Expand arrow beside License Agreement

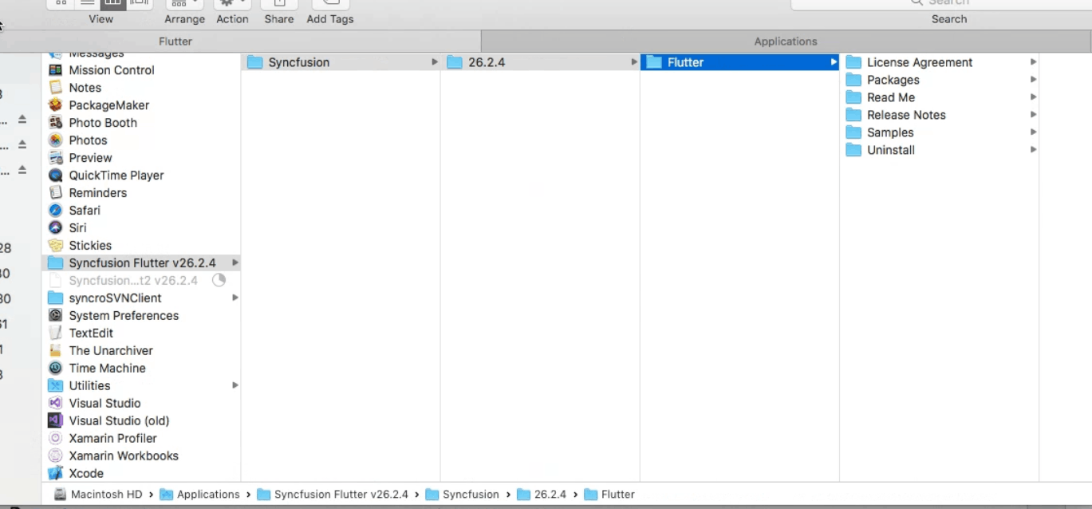1033,62
